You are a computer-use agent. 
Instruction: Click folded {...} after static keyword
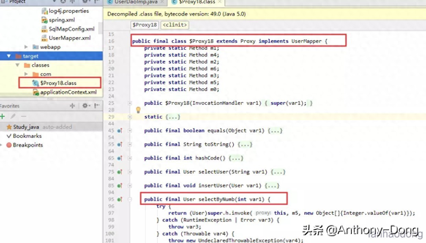point(173,117)
